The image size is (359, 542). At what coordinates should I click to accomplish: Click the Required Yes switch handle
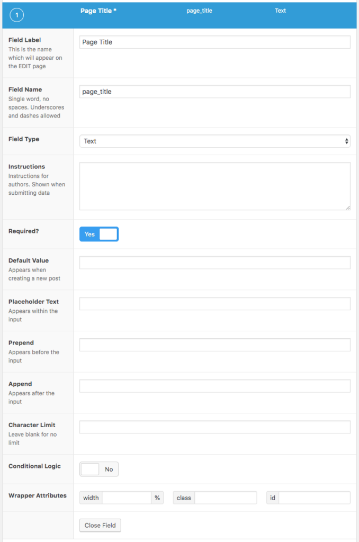(107, 233)
